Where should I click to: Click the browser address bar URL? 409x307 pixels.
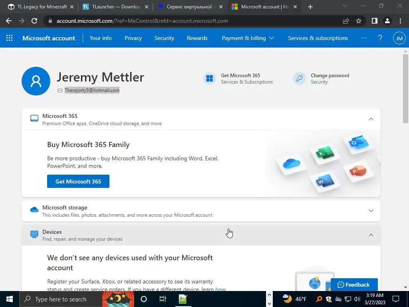coord(142,21)
